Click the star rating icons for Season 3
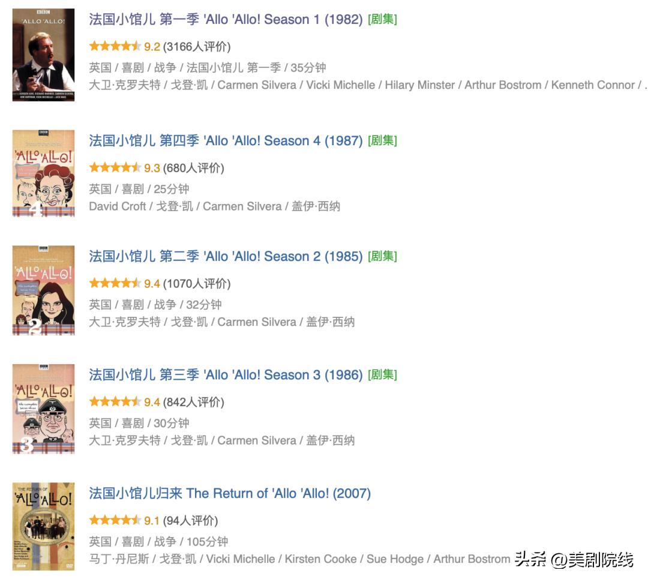The height and width of the screenshot is (582, 648). click(x=115, y=402)
